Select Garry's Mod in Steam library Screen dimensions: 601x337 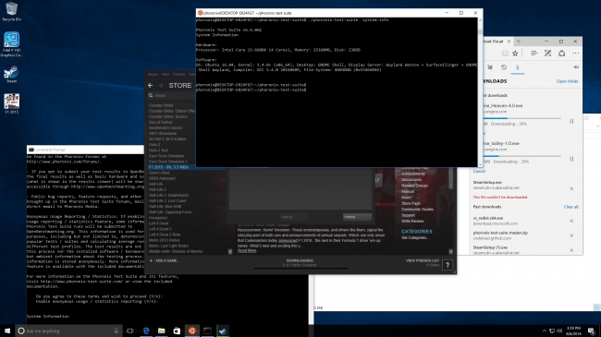159,173
